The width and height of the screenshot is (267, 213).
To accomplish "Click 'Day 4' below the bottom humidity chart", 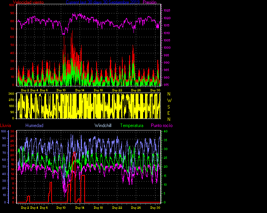I will pyautogui.click(x=34, y=208).
